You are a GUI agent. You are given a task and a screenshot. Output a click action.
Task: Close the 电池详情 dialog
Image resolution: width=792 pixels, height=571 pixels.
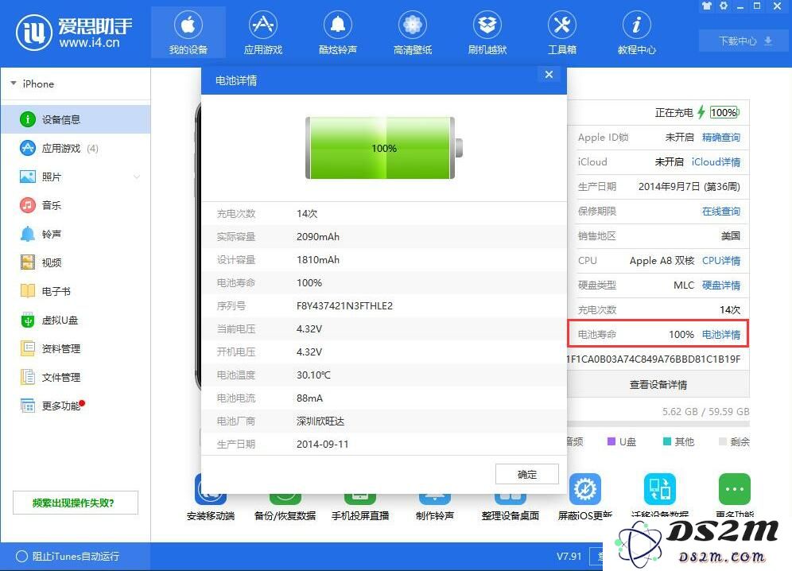point(549,75)
